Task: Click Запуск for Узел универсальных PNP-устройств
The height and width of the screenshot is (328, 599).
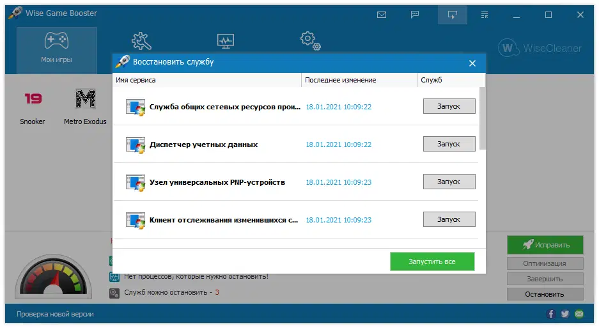Action: point(449,182)
